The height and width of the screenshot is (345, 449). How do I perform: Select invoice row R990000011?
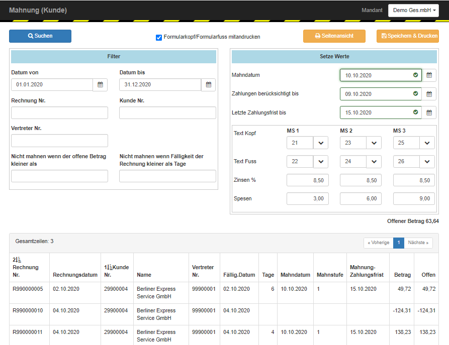pyautogui.click(x=224, y=335)
